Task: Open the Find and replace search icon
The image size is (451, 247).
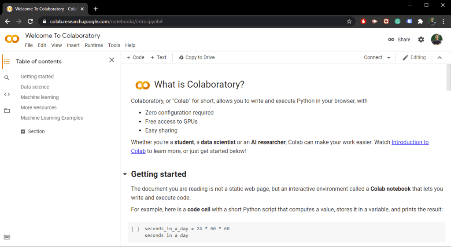Action: point(7,77)
